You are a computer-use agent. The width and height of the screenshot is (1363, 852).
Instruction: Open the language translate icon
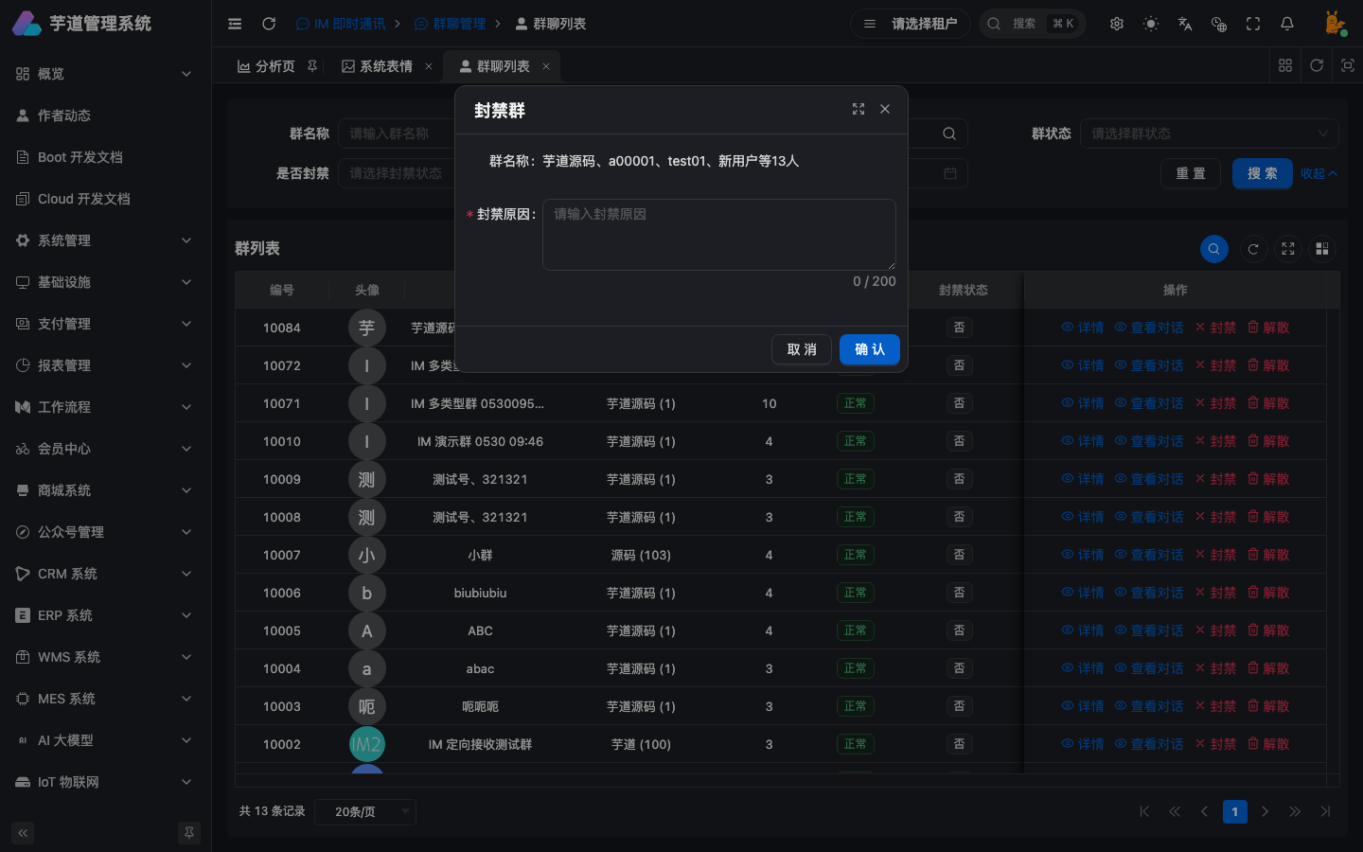[1185, 24]
